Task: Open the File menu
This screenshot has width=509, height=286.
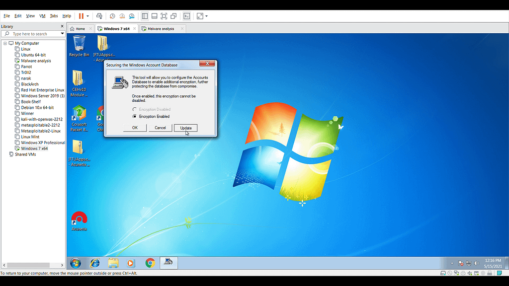Action: 6,16
